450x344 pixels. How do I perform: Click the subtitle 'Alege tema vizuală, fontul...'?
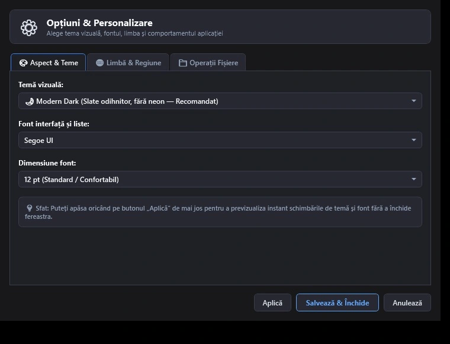pyautogui.click(x=134, y=33)
